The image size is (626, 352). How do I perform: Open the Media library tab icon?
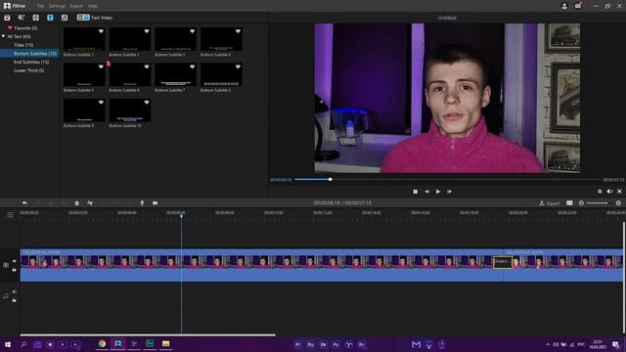tap(7, 18)
